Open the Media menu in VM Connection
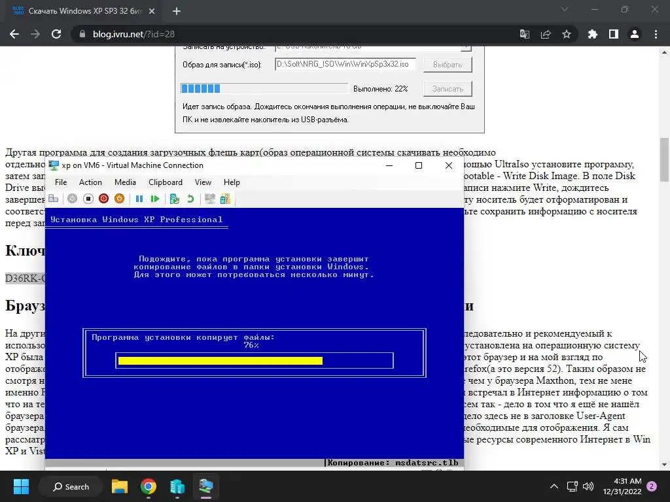 [x=125, y=182]
